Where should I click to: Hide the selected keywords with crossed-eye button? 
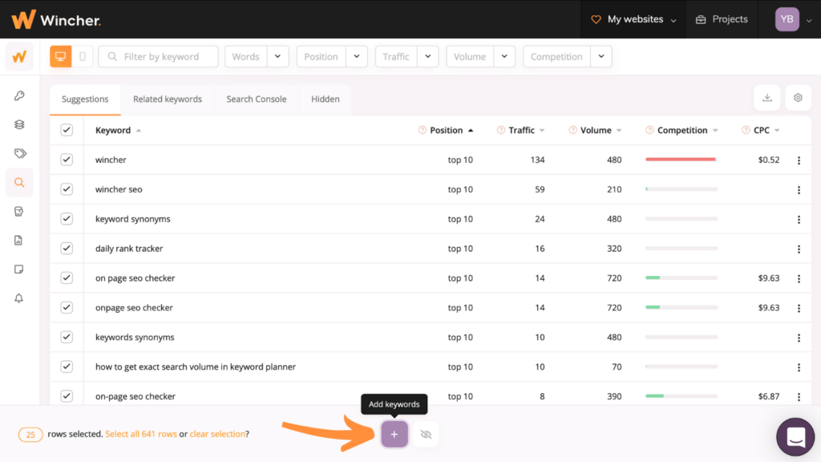coord(426,434)
